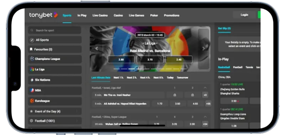285x135 pixels.
Task: Expand the +56 markets for AS Ashdod
Action: coord(208,104)
